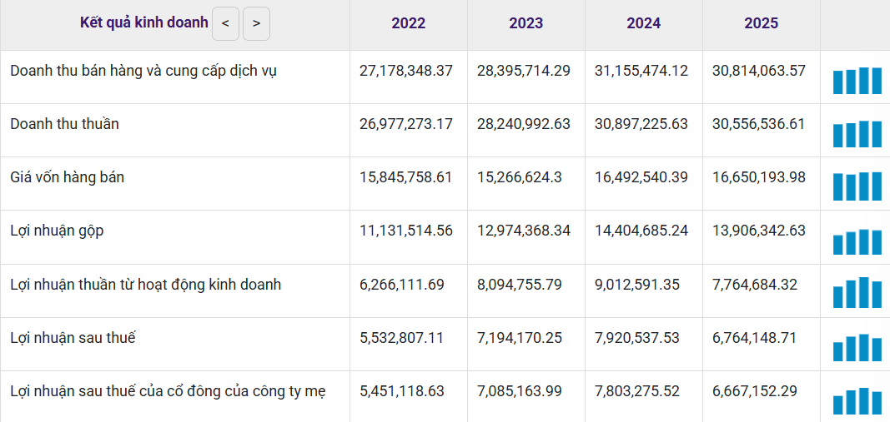
Task: Open bar chart icon for Doanh thu thuần
Action: (x=857, y=134)
